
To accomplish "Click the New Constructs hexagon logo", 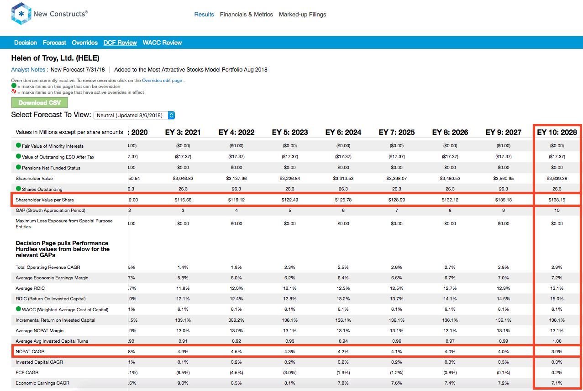I will (21, 14).
